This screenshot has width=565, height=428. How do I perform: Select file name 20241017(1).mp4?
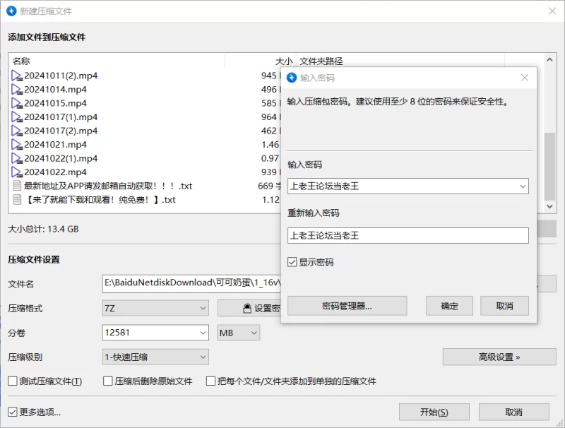click(61, 117)
